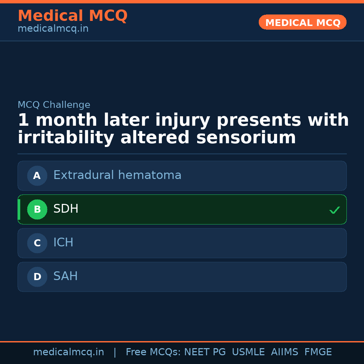The width and height of the screenshot is (364, 364).
Task: Click the circular D option marker
Action: pos(37,277)
